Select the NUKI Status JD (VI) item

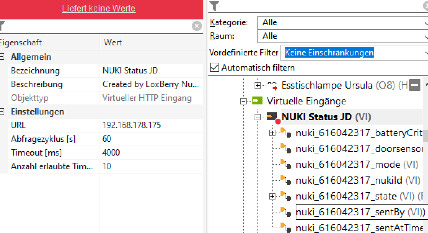click(x=326, y=117)
